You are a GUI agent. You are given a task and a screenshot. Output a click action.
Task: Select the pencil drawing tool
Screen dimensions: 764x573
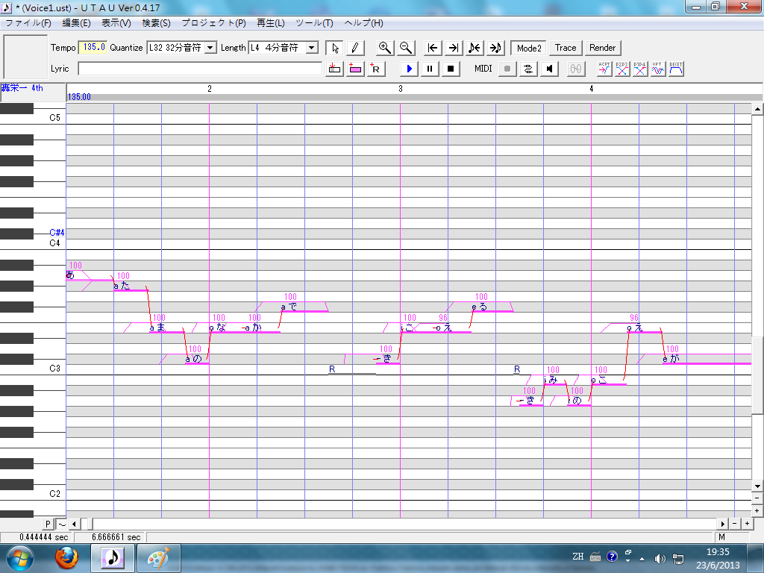tap(355, 48)
